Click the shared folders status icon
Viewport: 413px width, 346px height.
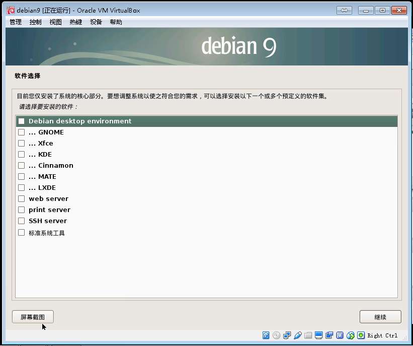pos(308,335)
